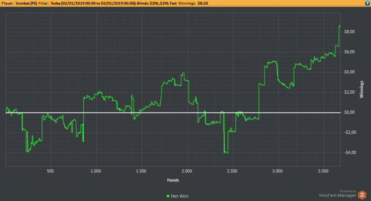Click the green Net Won legend swatch

pos(168,196)
